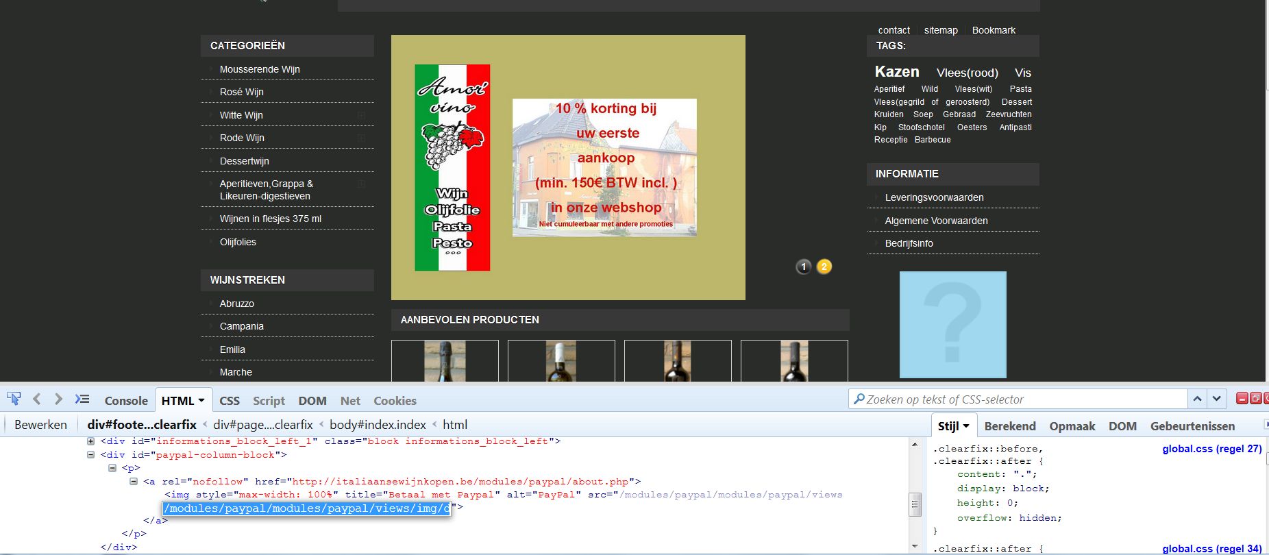
Task: Switch to the Console tab
Action: click(126, 401)
